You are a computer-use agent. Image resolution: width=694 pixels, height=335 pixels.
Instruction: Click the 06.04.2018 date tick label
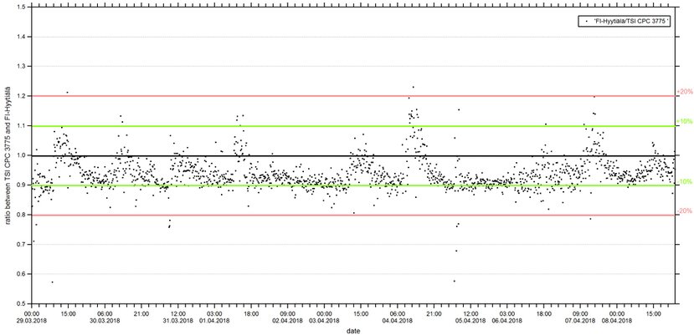(x=507, y=320)
